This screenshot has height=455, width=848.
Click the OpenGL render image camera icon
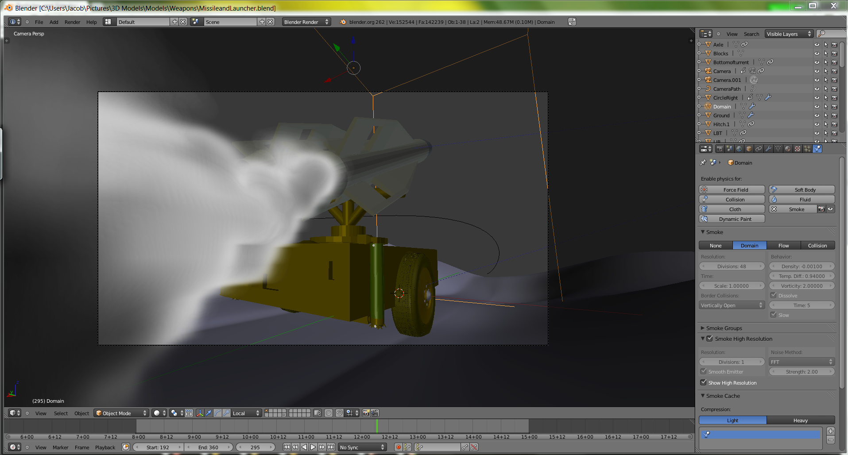[x=366, y=413]
